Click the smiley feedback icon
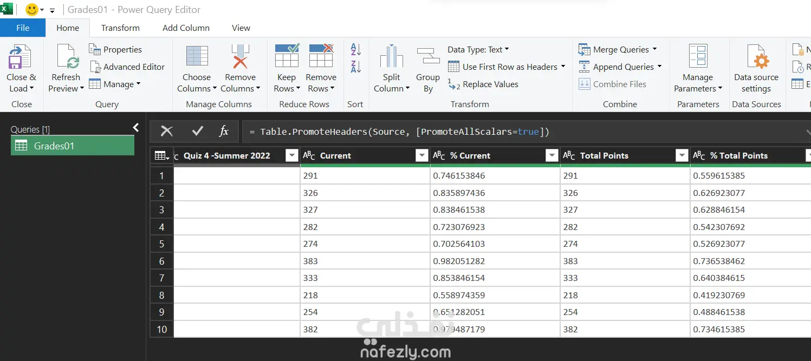 click(32, 9)
